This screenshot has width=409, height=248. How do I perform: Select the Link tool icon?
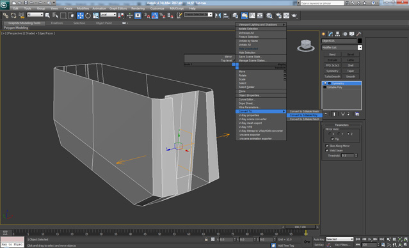(x=6, y=15)
